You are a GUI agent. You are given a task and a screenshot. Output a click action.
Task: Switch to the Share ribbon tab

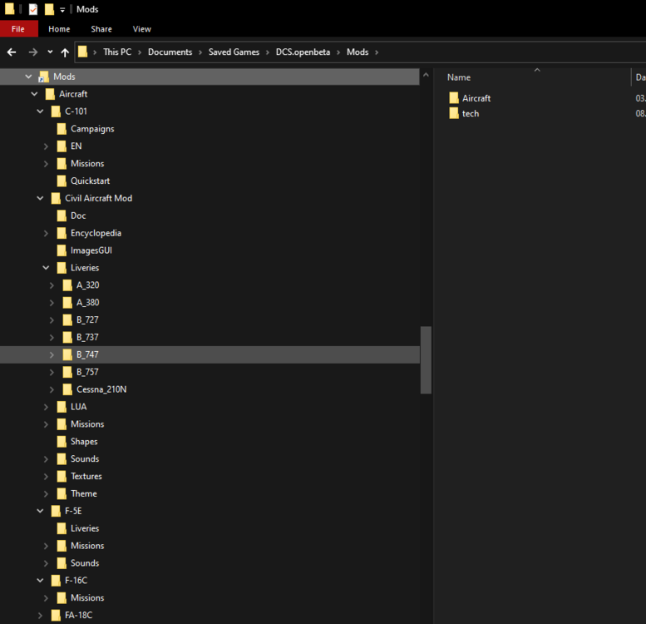tap(101, 29)
